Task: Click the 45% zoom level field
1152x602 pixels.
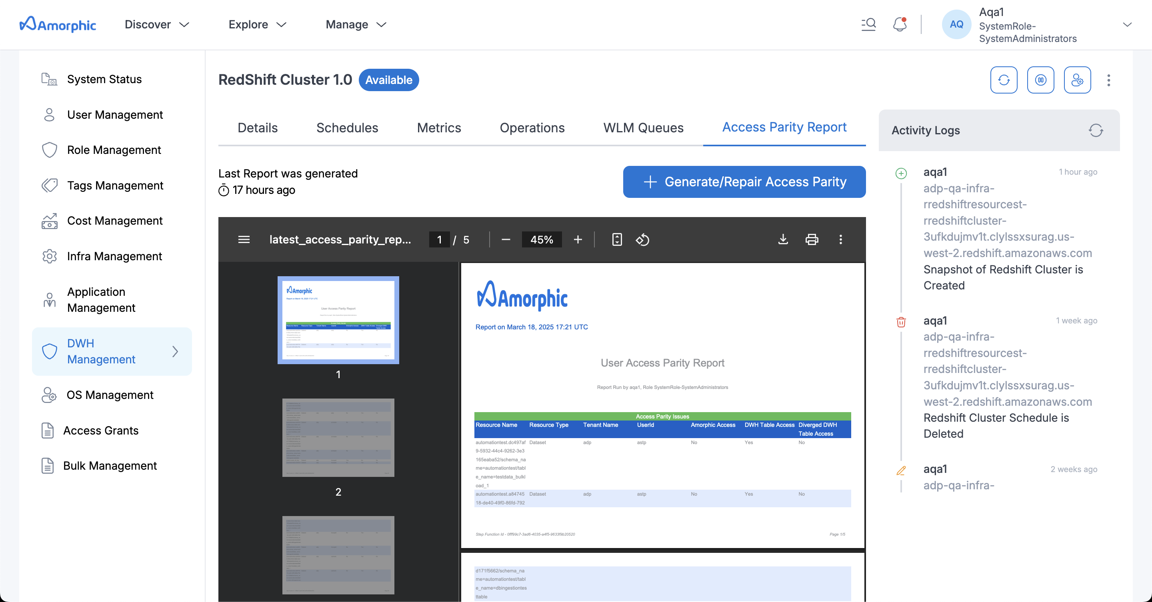Action: (x=542, y=239)
